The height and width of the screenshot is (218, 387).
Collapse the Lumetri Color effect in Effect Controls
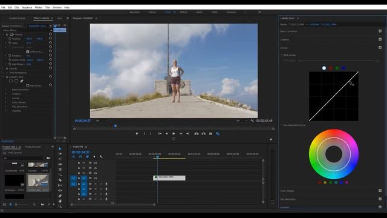click(3, 77)
